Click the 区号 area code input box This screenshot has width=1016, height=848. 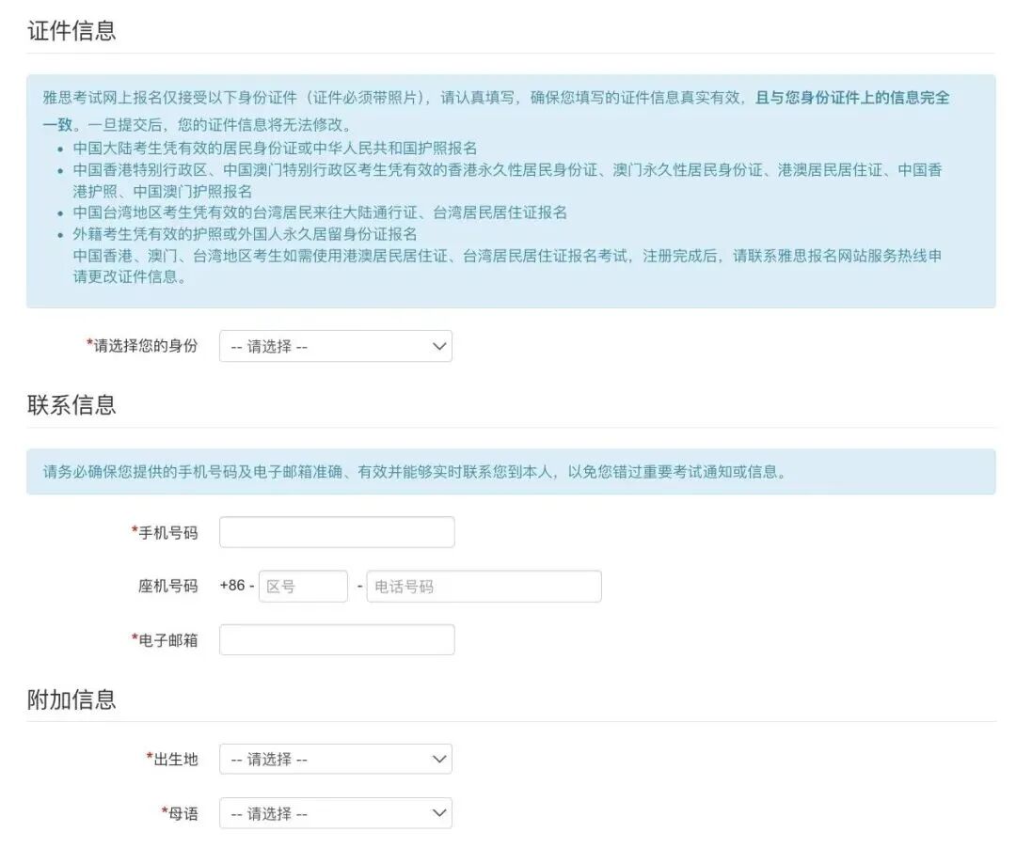[303, 586]
